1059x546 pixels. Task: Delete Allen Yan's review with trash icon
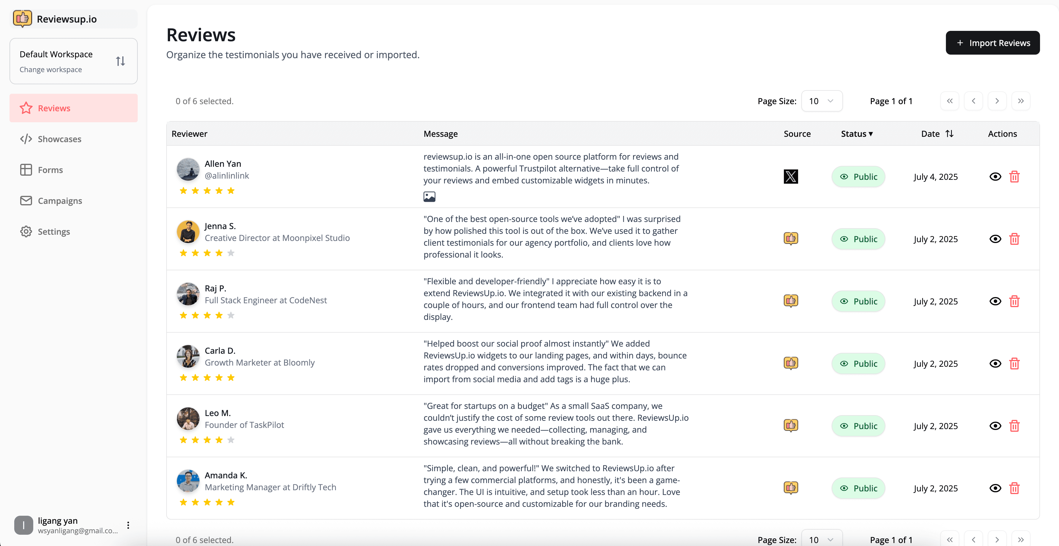pos(1014,176)
